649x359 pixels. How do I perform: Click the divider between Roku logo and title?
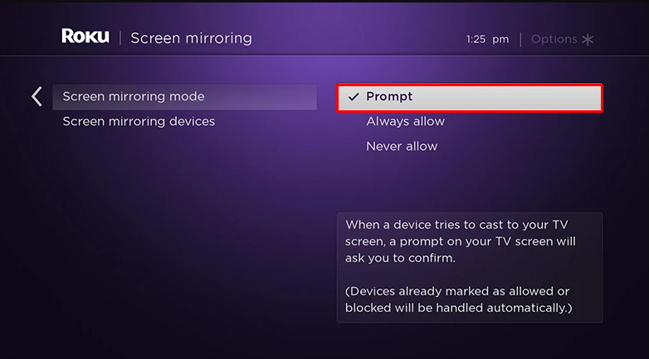coord(120,38)
